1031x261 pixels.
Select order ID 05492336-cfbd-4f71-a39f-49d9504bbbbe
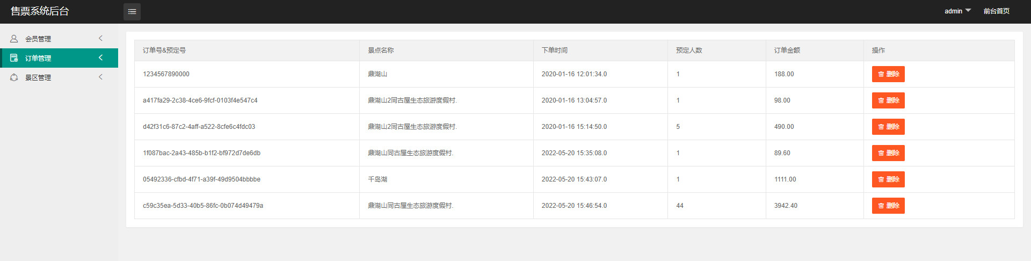coord(202,179)
